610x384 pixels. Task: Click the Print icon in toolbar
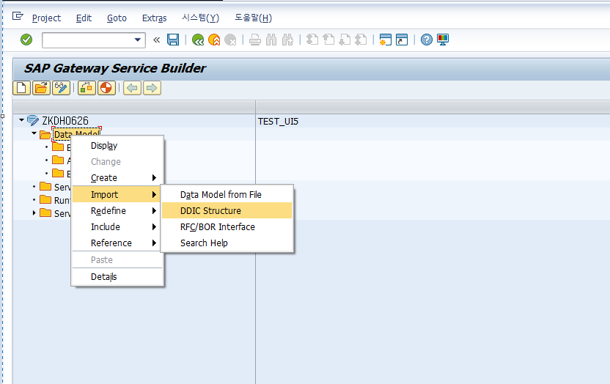click(x=255, y=40)
